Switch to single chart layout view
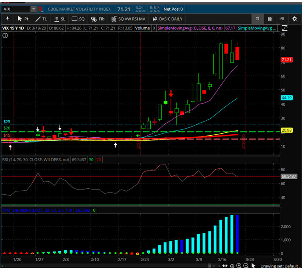This screenshot has width=305, height=273. [x=257, y=19]
